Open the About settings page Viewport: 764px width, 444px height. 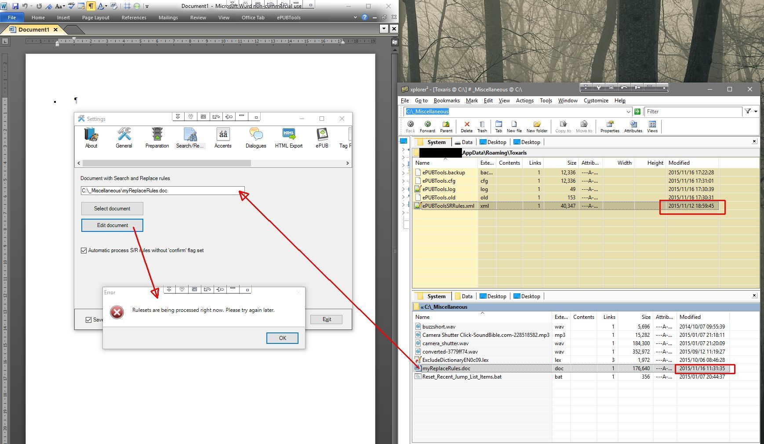(x=91, y=138)
